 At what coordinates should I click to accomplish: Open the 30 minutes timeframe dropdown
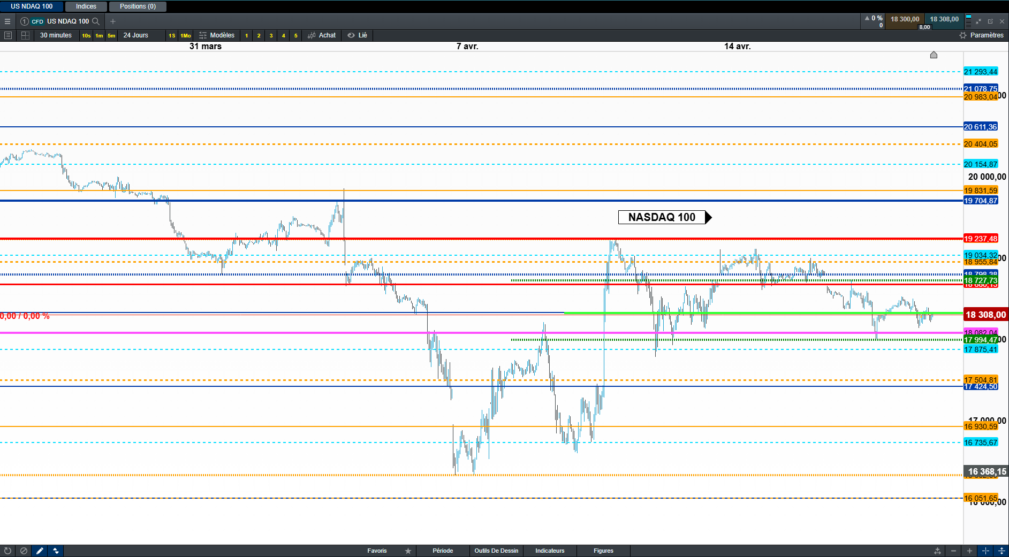(x=56, y=35)
